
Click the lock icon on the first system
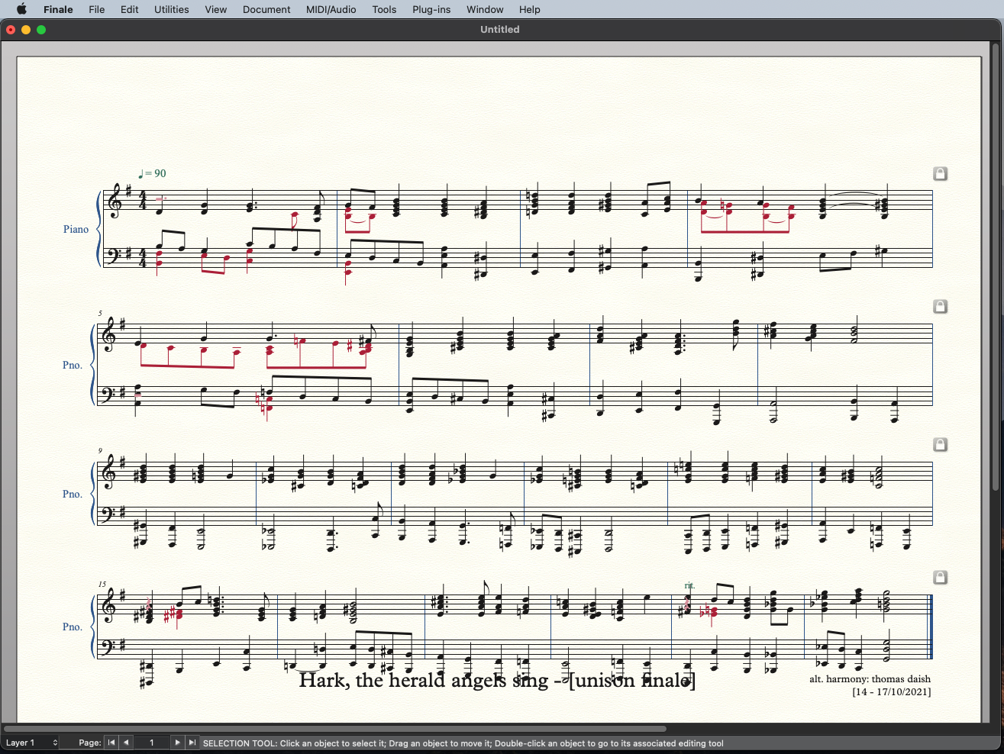940,174
